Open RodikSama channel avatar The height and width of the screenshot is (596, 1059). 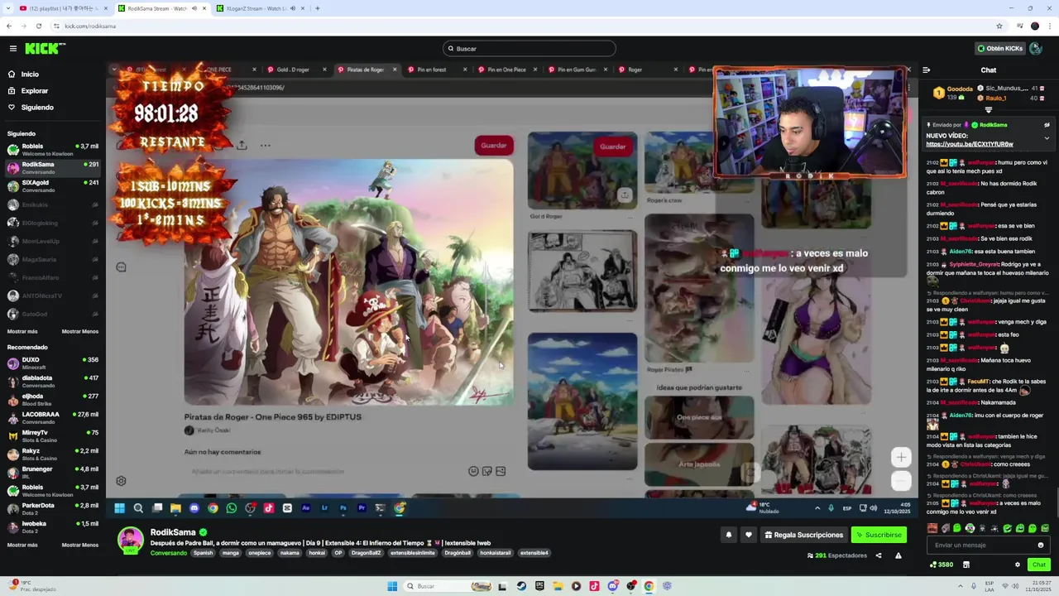(x=130, y=540)
